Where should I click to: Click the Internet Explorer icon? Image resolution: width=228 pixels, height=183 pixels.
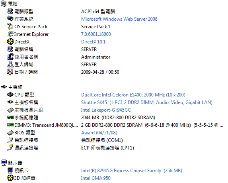click(x=10, y=34)
